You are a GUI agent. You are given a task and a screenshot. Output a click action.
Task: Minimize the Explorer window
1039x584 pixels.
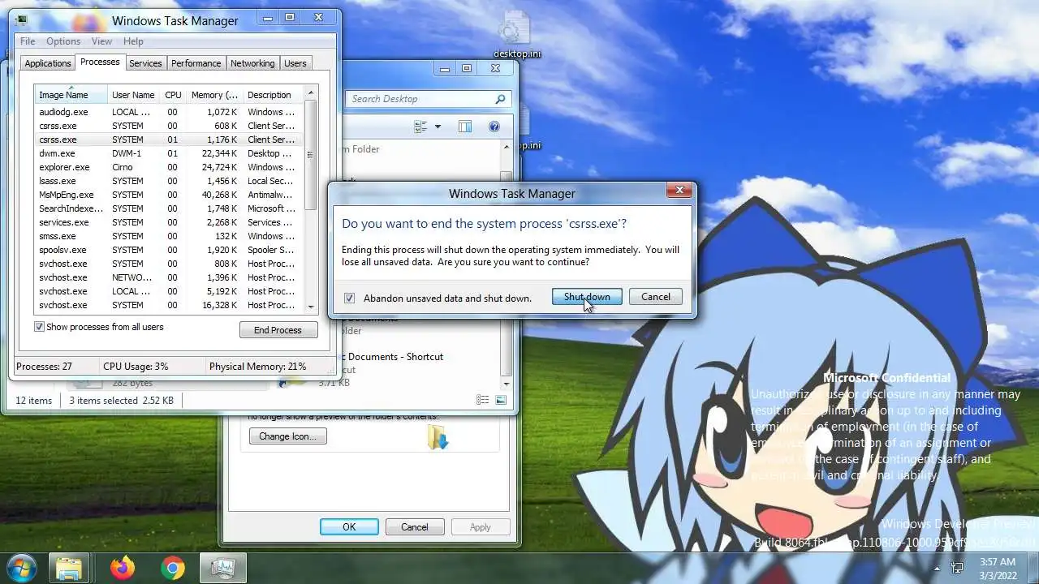point(445,69)
